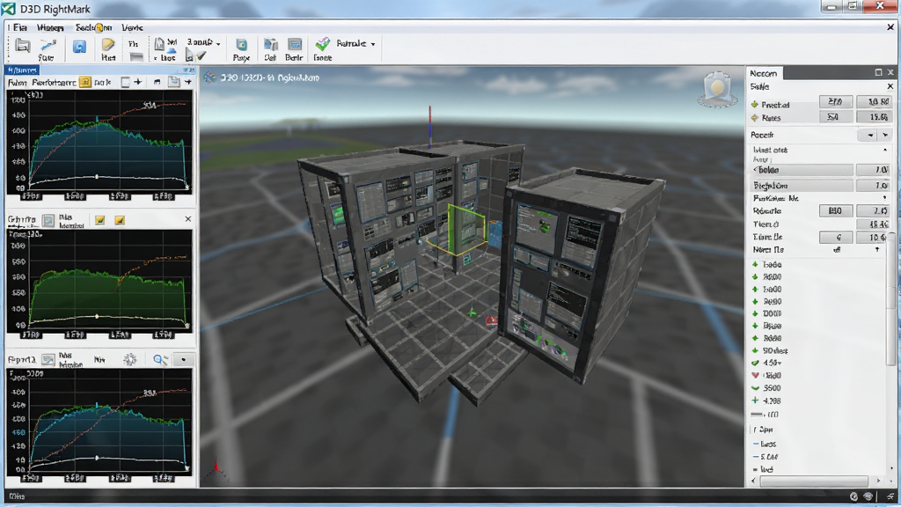901x507 pixels.
Task: Click the green checkmark 'Ionee' toolbar icon
Action: [323, 44]
